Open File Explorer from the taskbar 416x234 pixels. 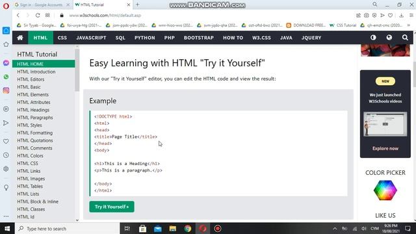[173, 228]
